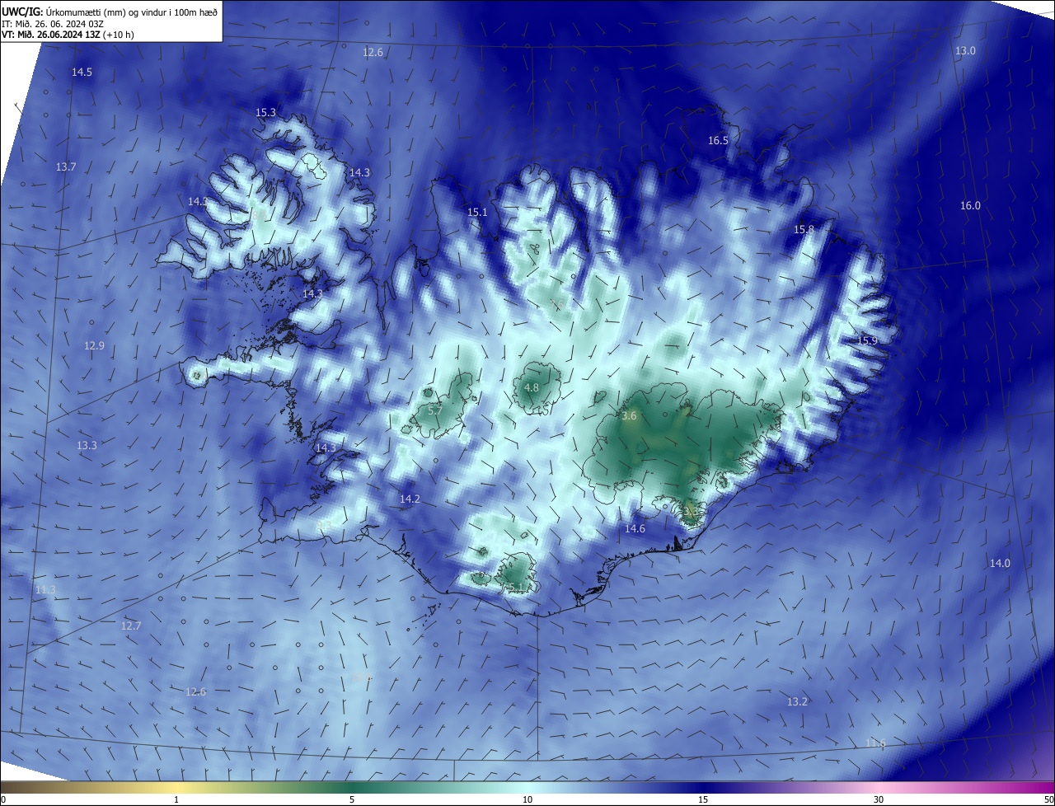1055x806 pixels.
Task: Select the 15 tick label on the color scale
Action: click(x=703, y=799)
